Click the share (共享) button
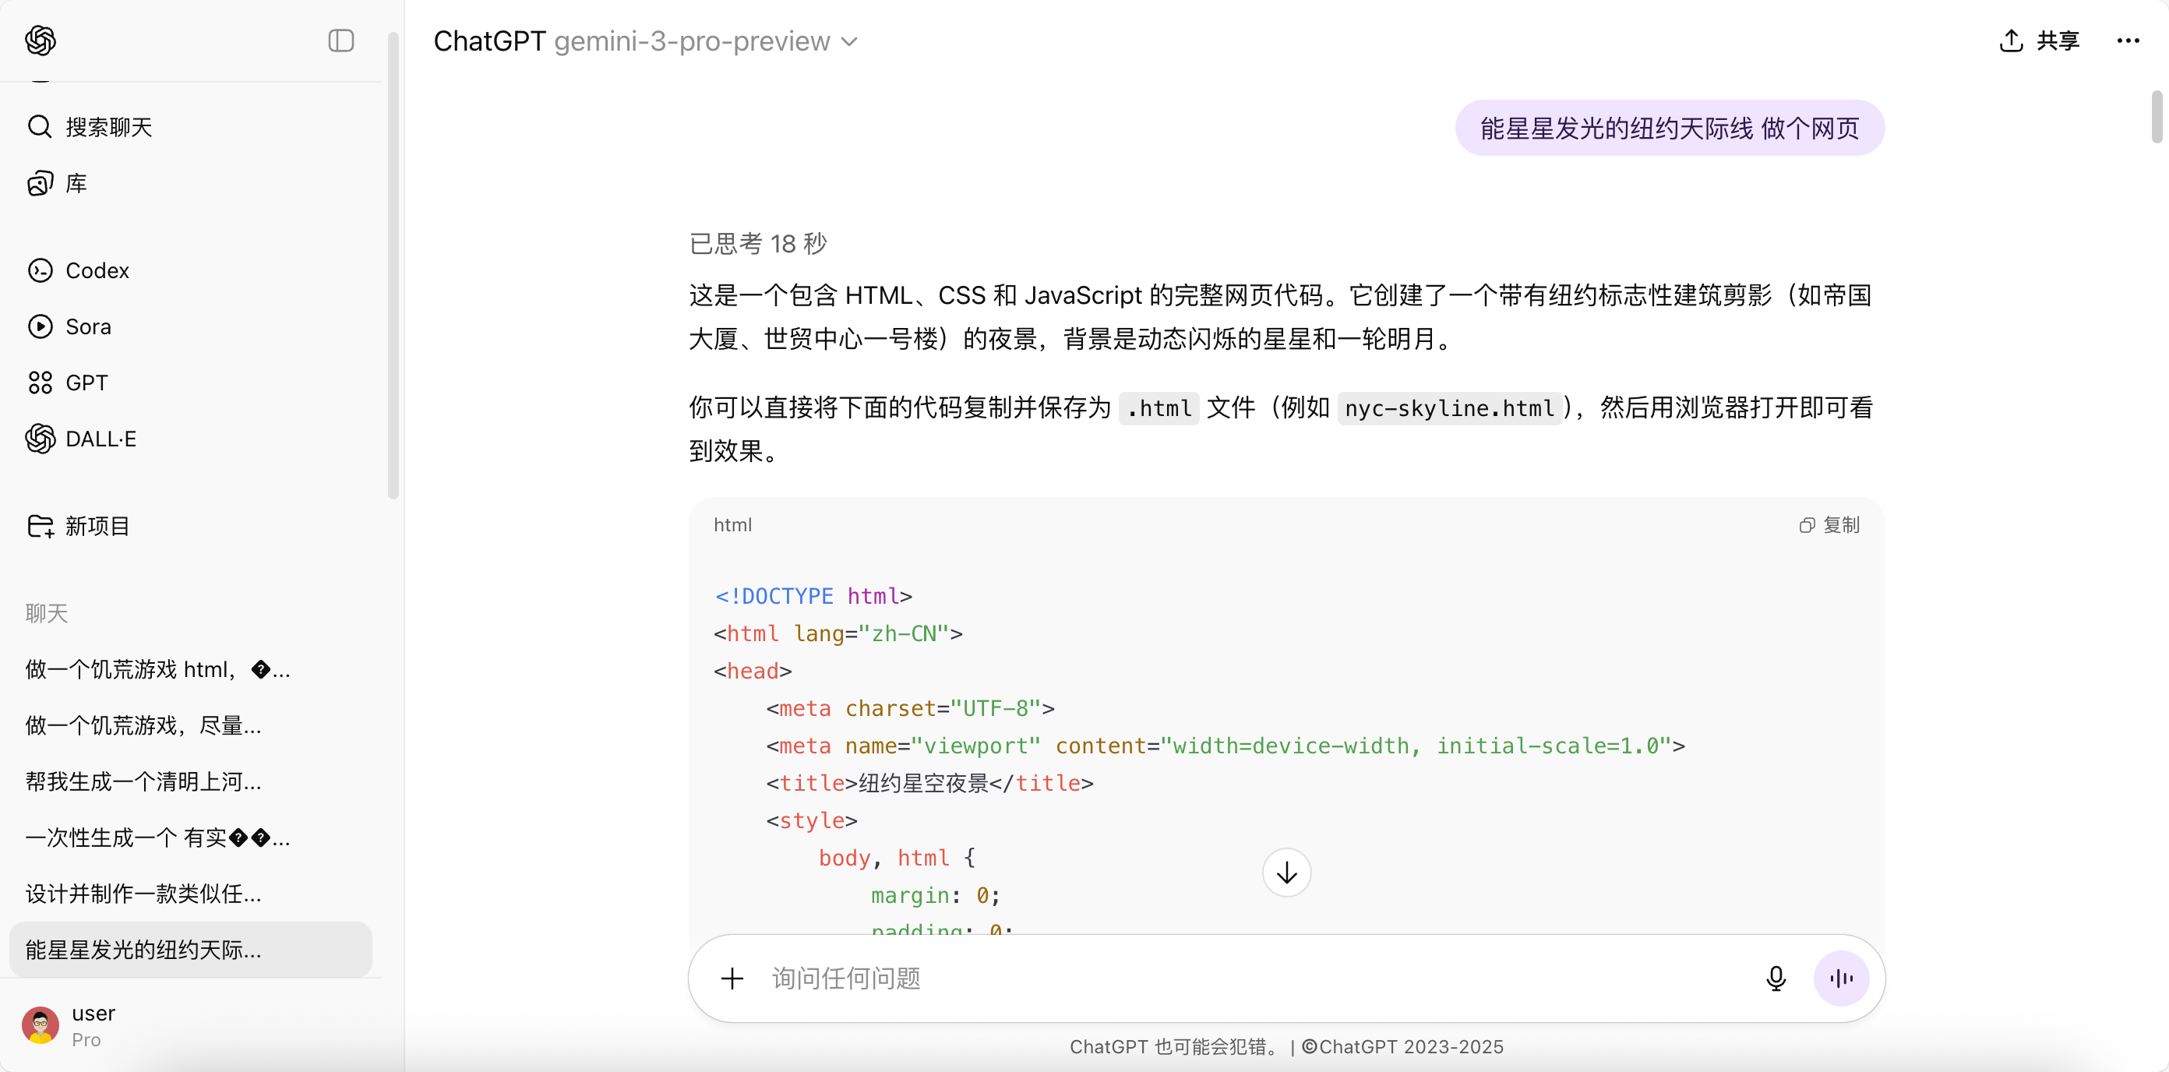Image resolution: width=2169 pixels, height=1072 pixels. tap(2038, 41)
